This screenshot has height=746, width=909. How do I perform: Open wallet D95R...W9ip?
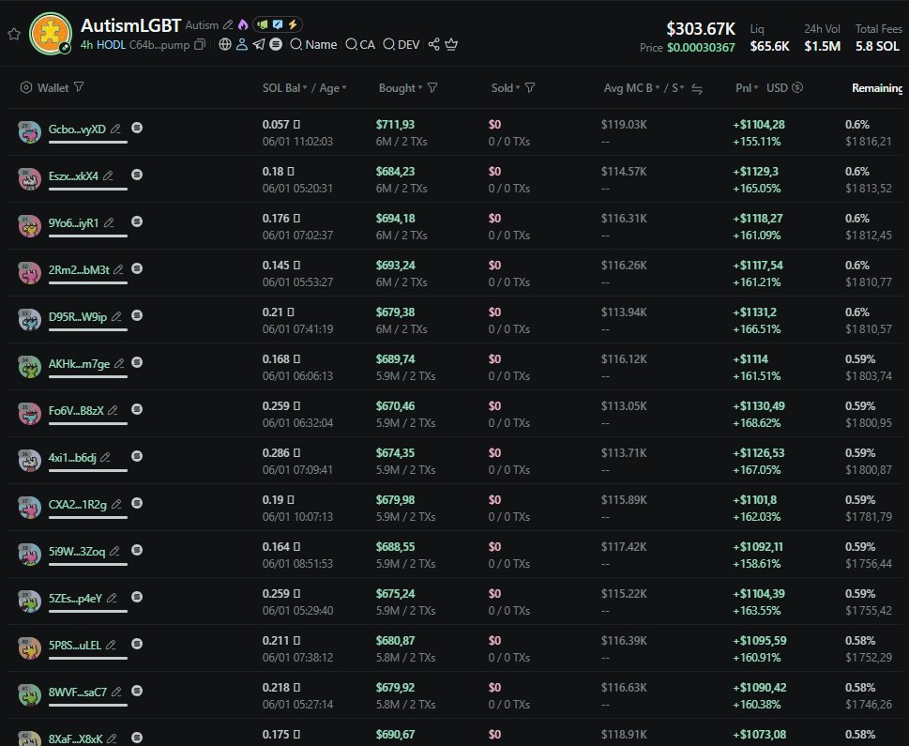click(x=78, y=317)
